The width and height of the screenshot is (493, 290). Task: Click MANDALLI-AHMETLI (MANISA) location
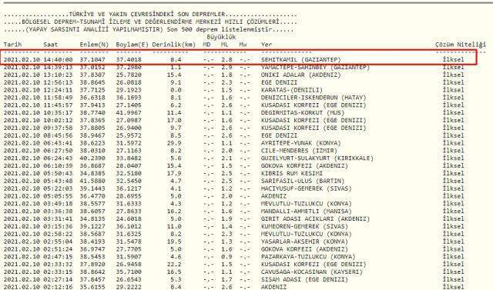point(307,211)
